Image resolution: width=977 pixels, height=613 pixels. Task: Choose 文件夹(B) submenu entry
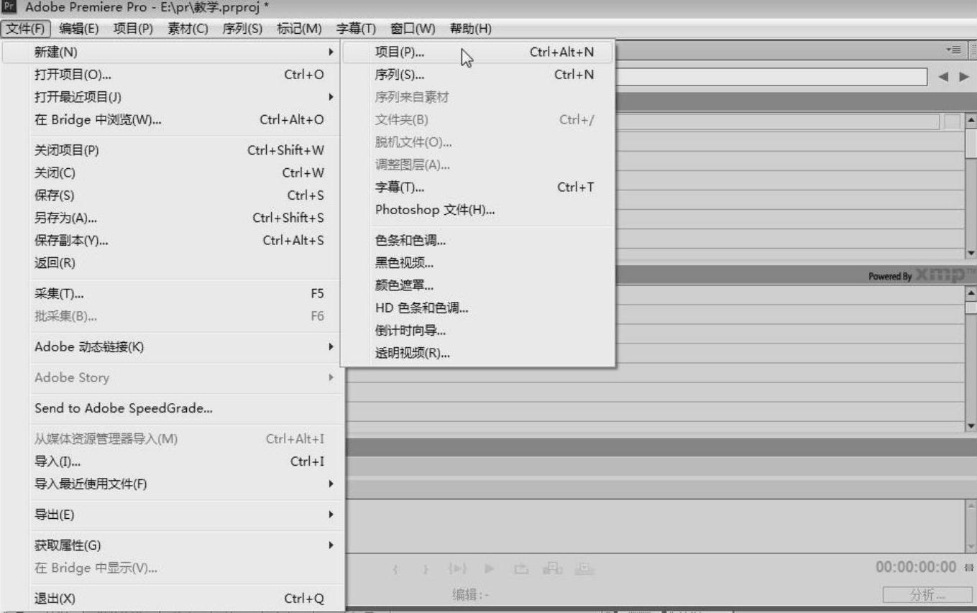478,120
